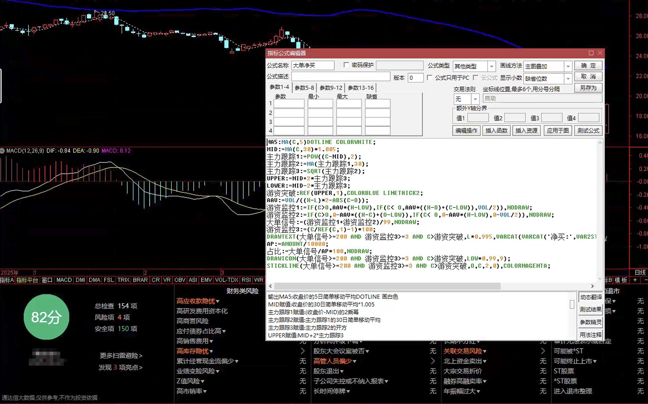Click the code editor scroll-up arrow
The height and width of the screenshot is (404, 648).
(x=600, y=143)
